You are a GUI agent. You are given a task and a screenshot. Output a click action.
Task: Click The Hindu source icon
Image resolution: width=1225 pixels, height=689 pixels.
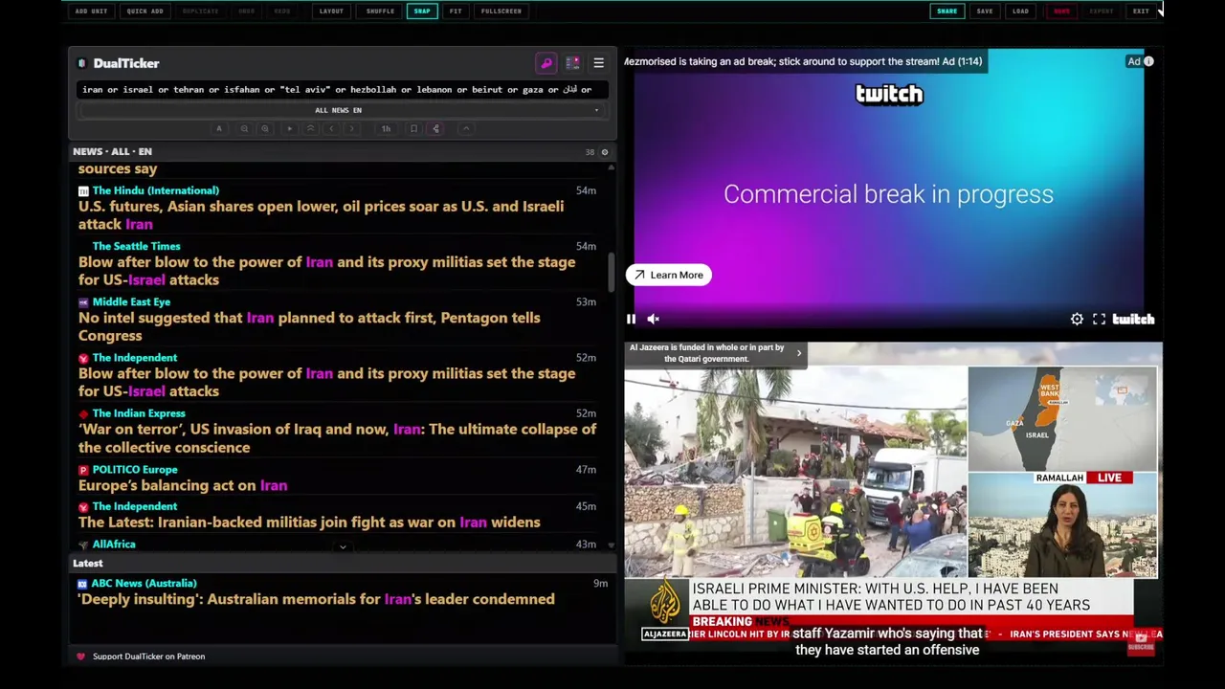pyautogui.click(x=83, y=190)
